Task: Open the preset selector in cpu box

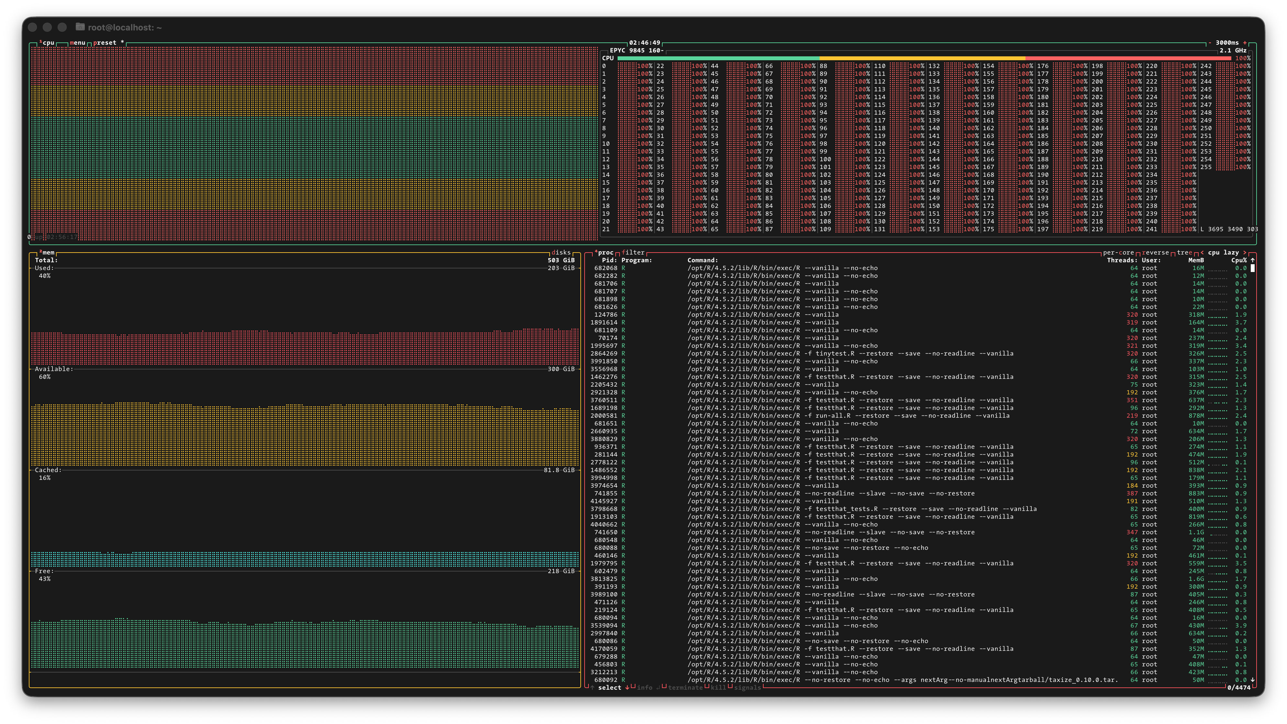Action: [x=105, y=43]
